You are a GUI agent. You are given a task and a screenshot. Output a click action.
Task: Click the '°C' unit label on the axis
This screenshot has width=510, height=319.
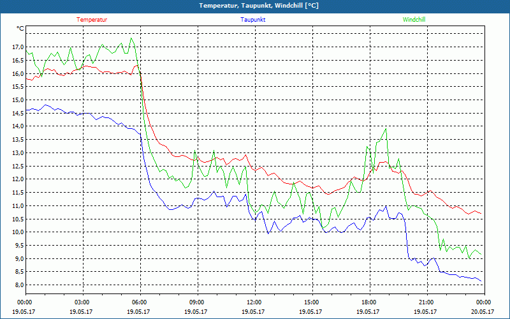pos(20,29)
